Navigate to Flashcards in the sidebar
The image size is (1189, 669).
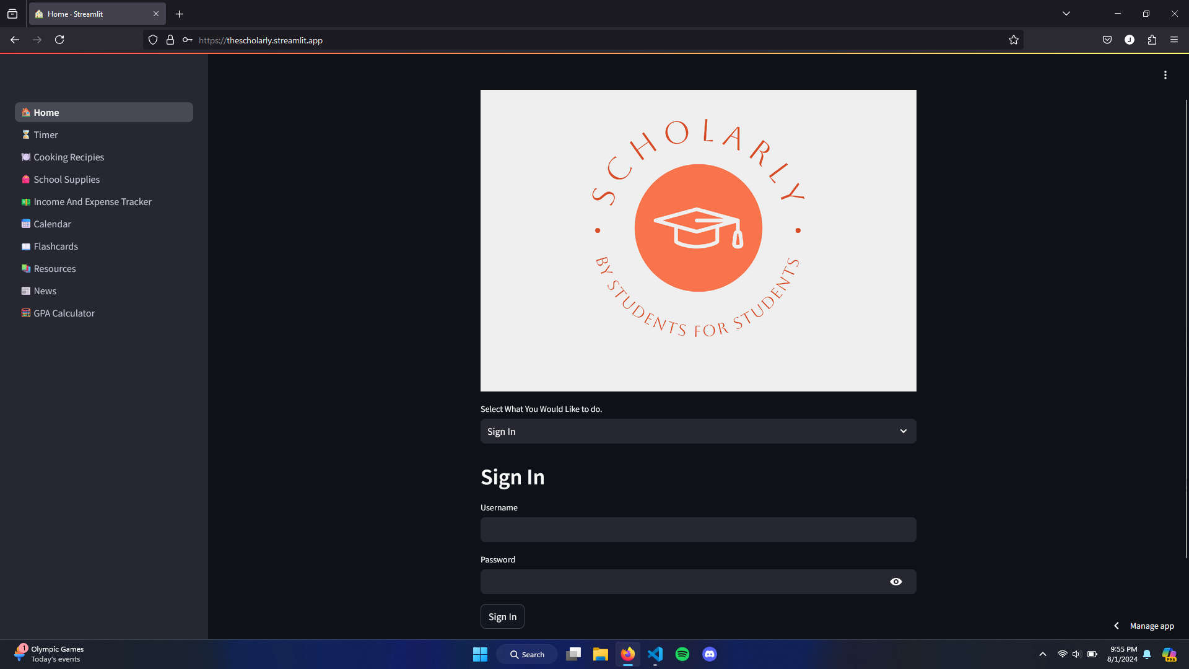56,247
